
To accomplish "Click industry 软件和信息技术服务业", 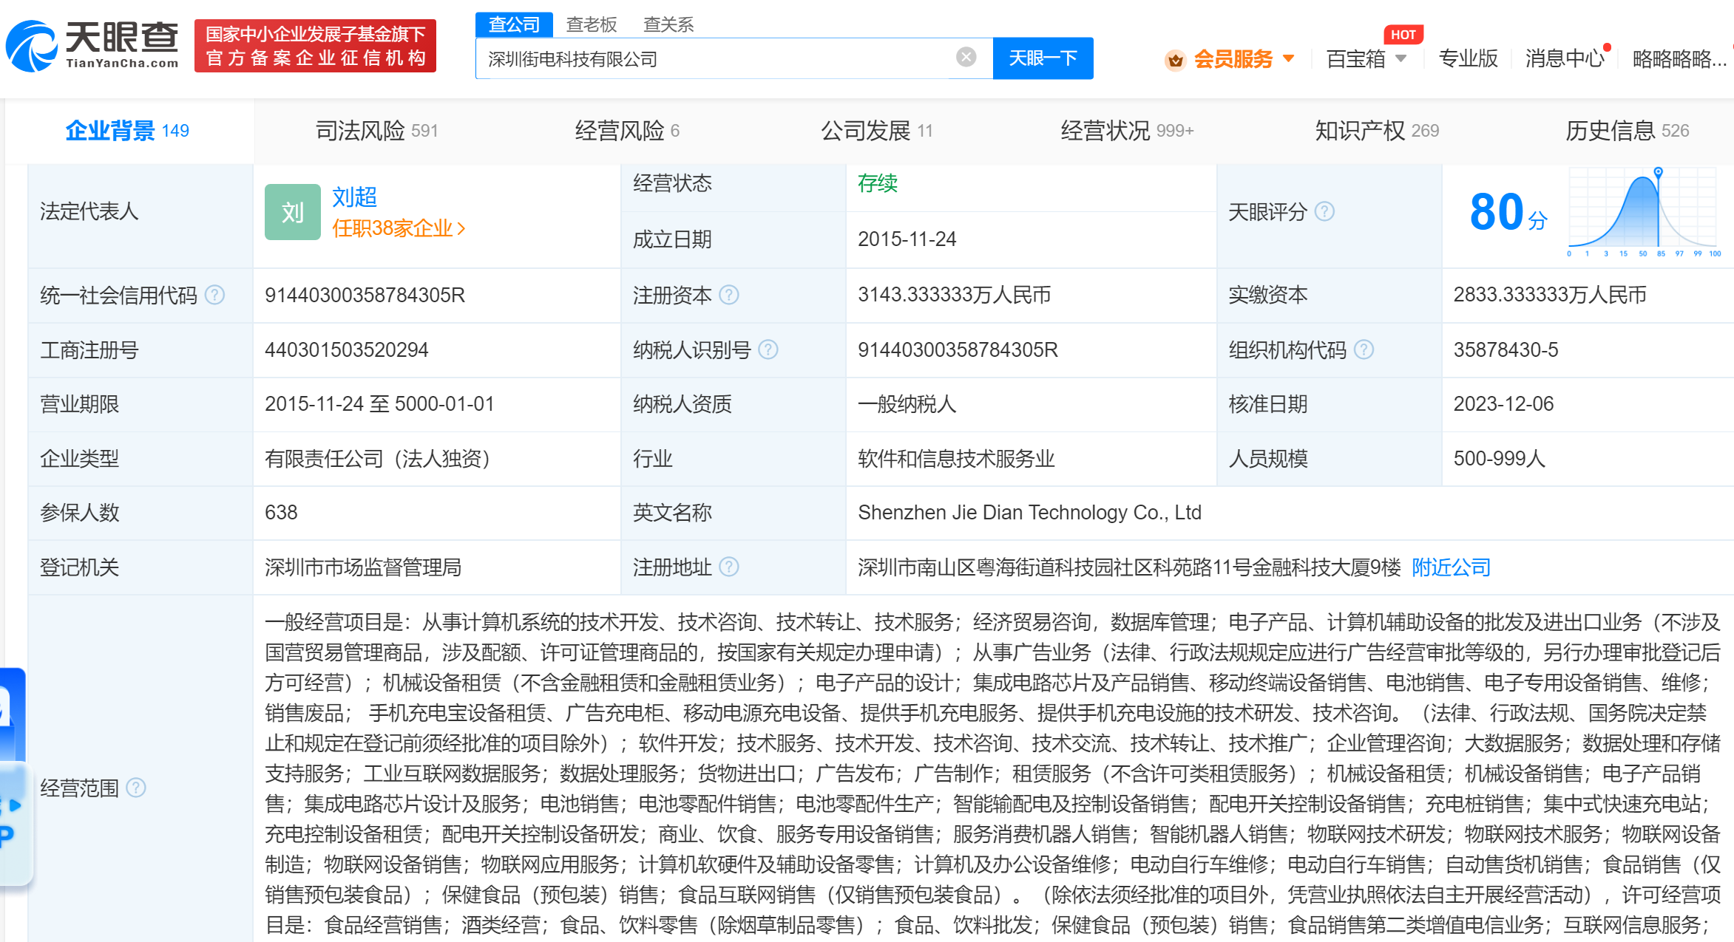I will coord(956,459).
